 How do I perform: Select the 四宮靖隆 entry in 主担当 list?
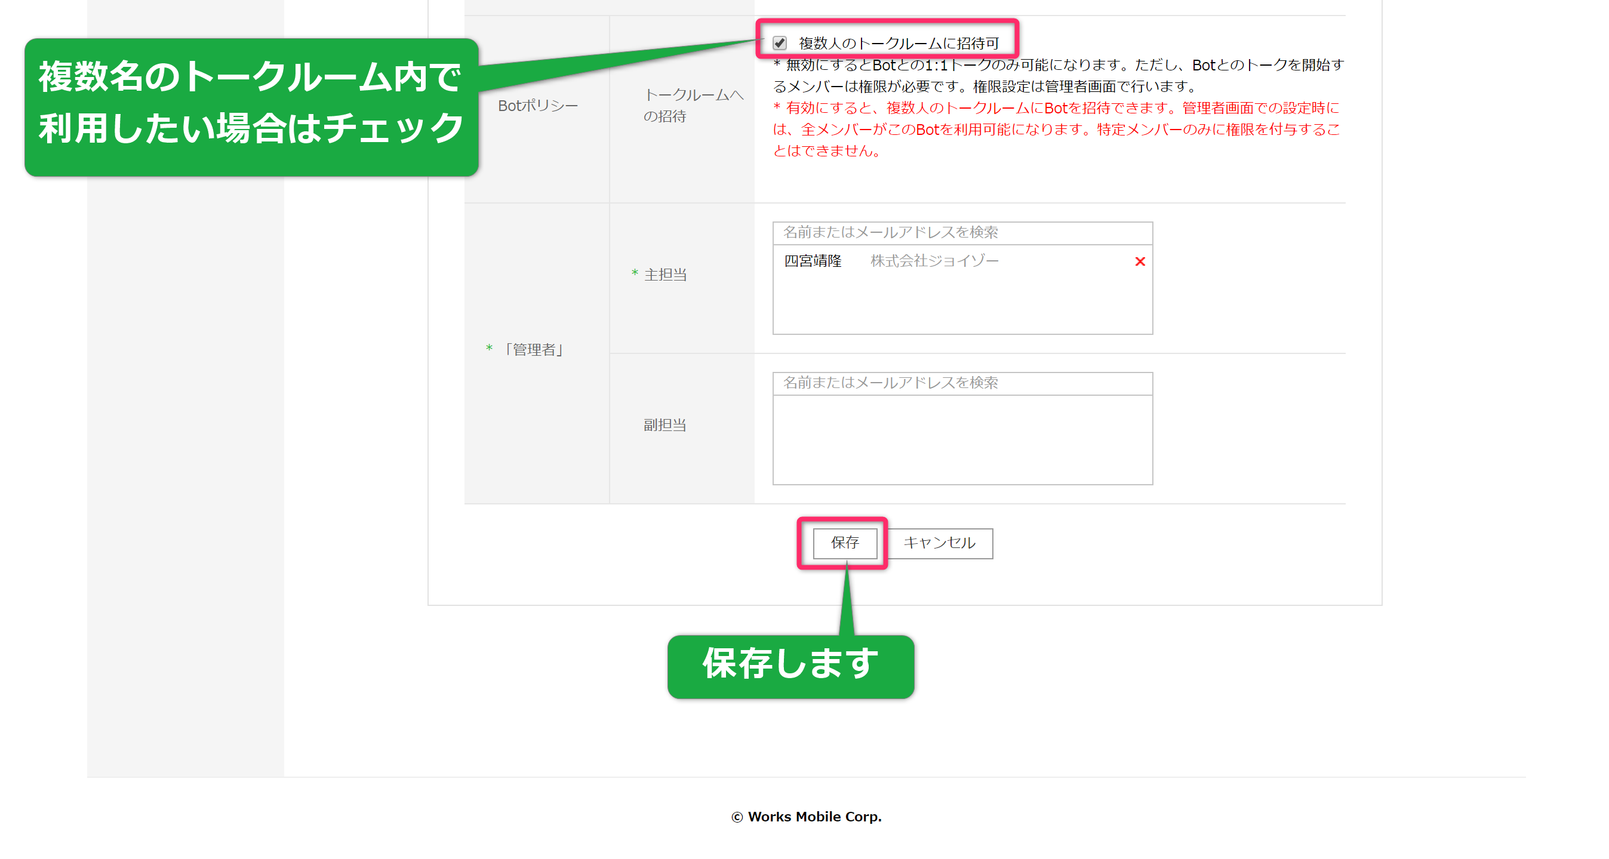tap(813, 261)
